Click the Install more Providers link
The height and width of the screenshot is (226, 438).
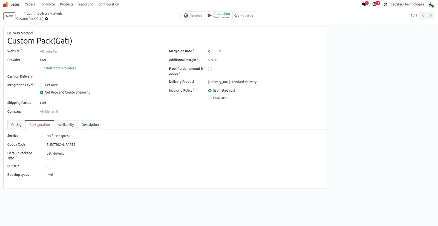[x=59, y=68]
